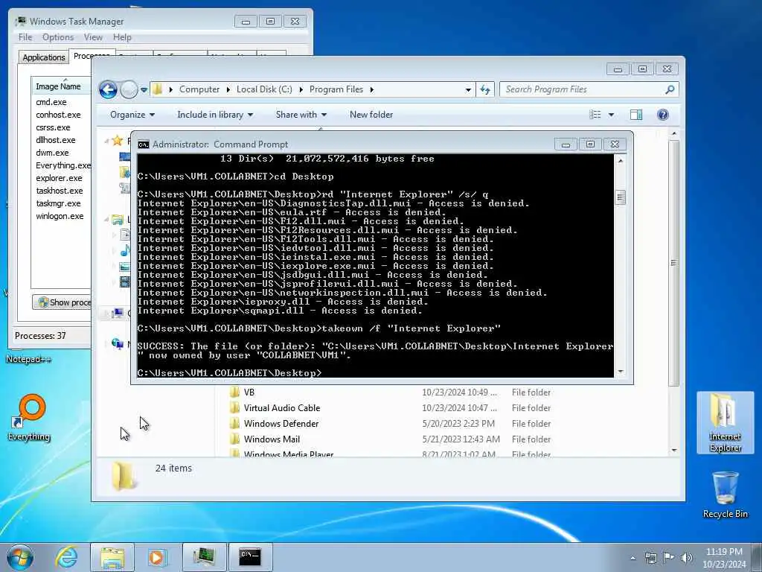Open Task Manager File menu
Image resolution: width=762 pixels, height=572 pixels.
(25, 37)
